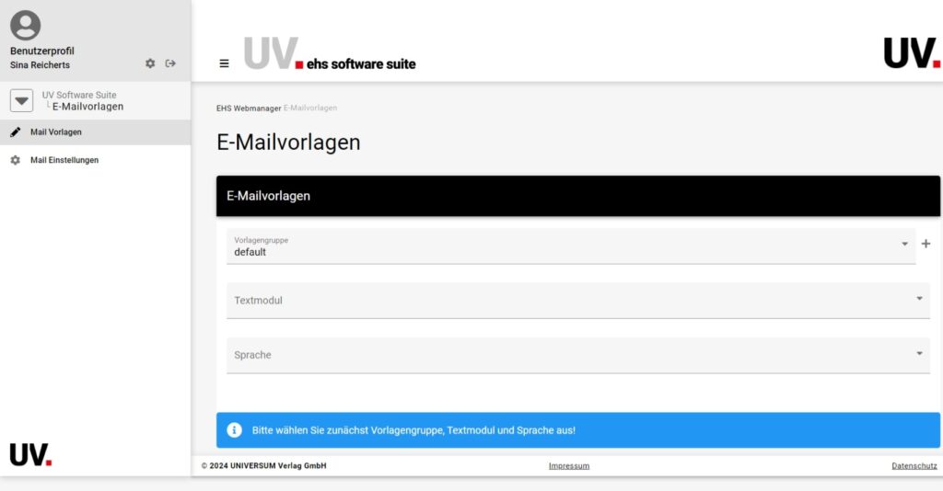Click the gear icon for Mail Einstellungen
This screenshot has width=943, height=491.
point(15,160)
